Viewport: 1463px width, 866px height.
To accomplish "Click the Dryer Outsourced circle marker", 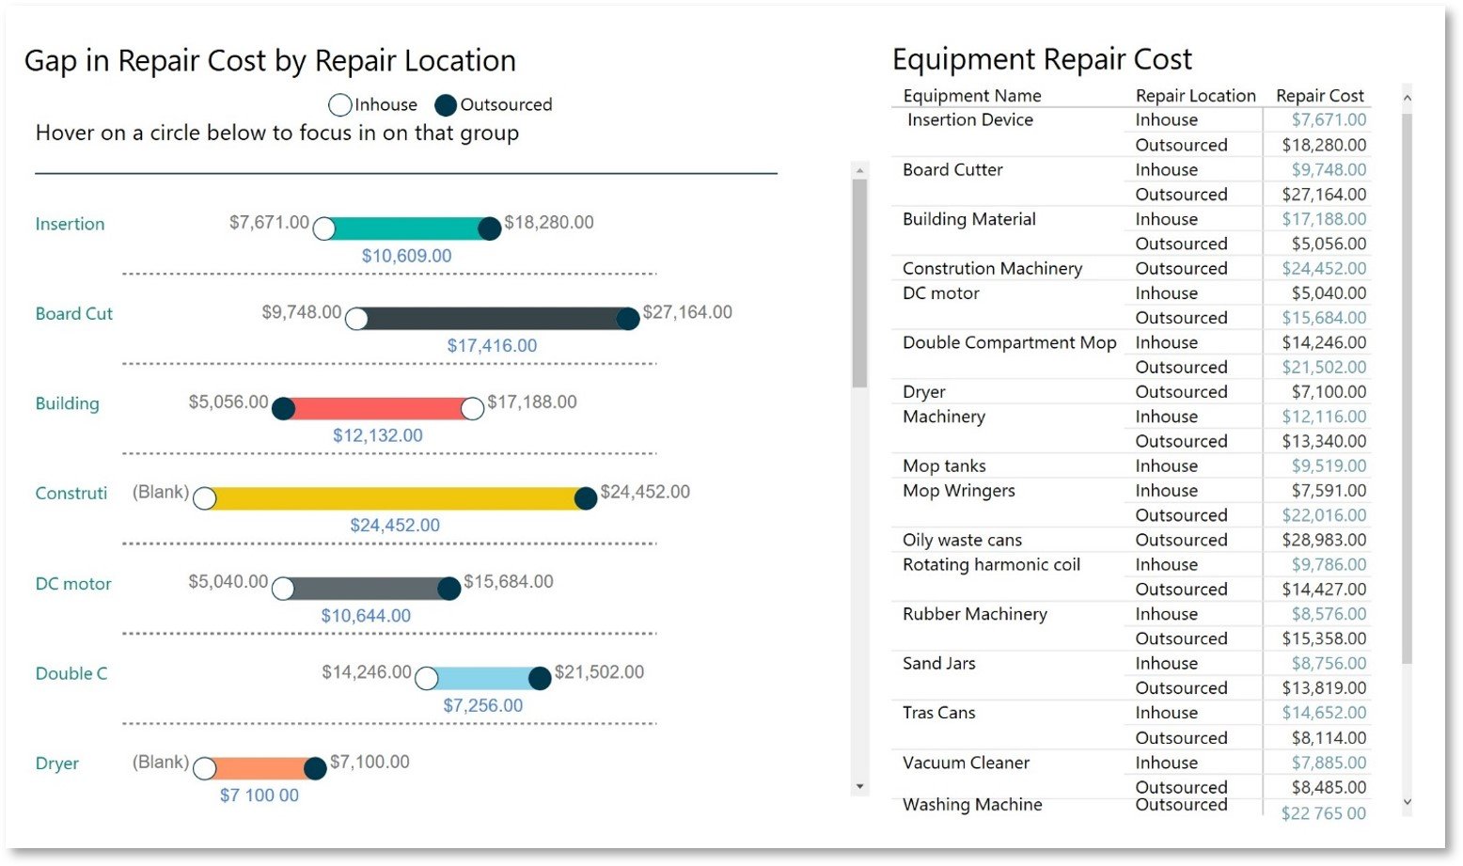I will click(x=315, y=767).
